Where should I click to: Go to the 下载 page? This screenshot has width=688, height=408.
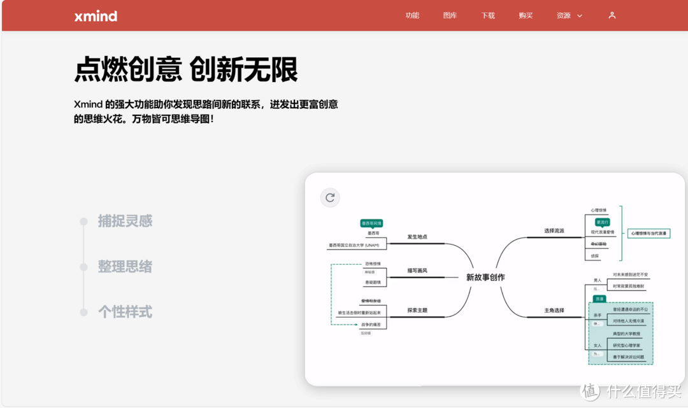[x=488, y=15]
